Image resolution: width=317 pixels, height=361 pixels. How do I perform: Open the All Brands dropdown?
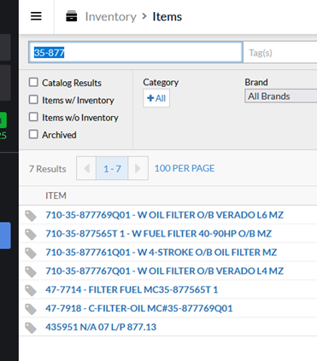pos(281,96)
